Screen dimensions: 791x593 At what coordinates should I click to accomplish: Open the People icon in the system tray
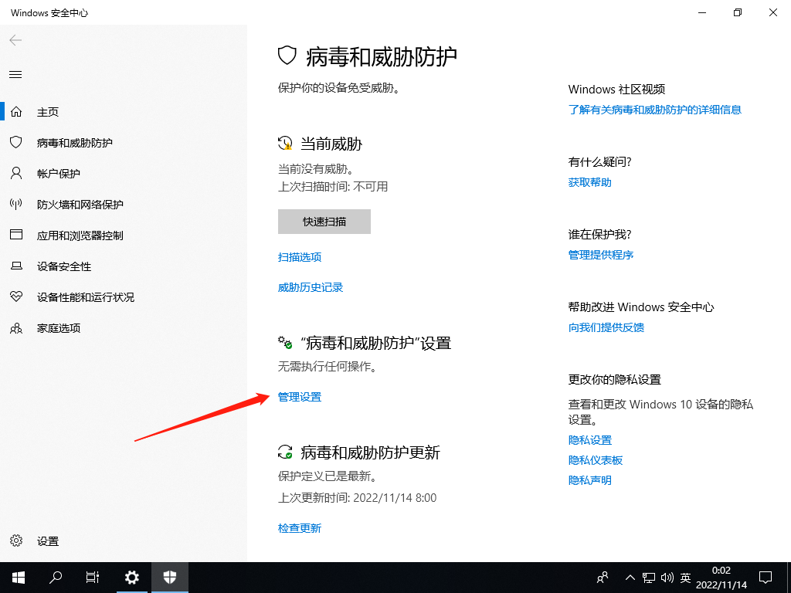(x=603, y=577)
